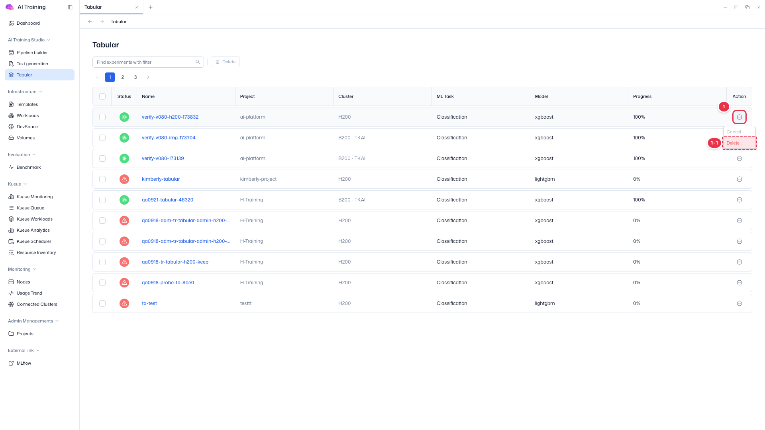Collapse the Monitoring section
The image size is (765, 430).
coord(22,269)
